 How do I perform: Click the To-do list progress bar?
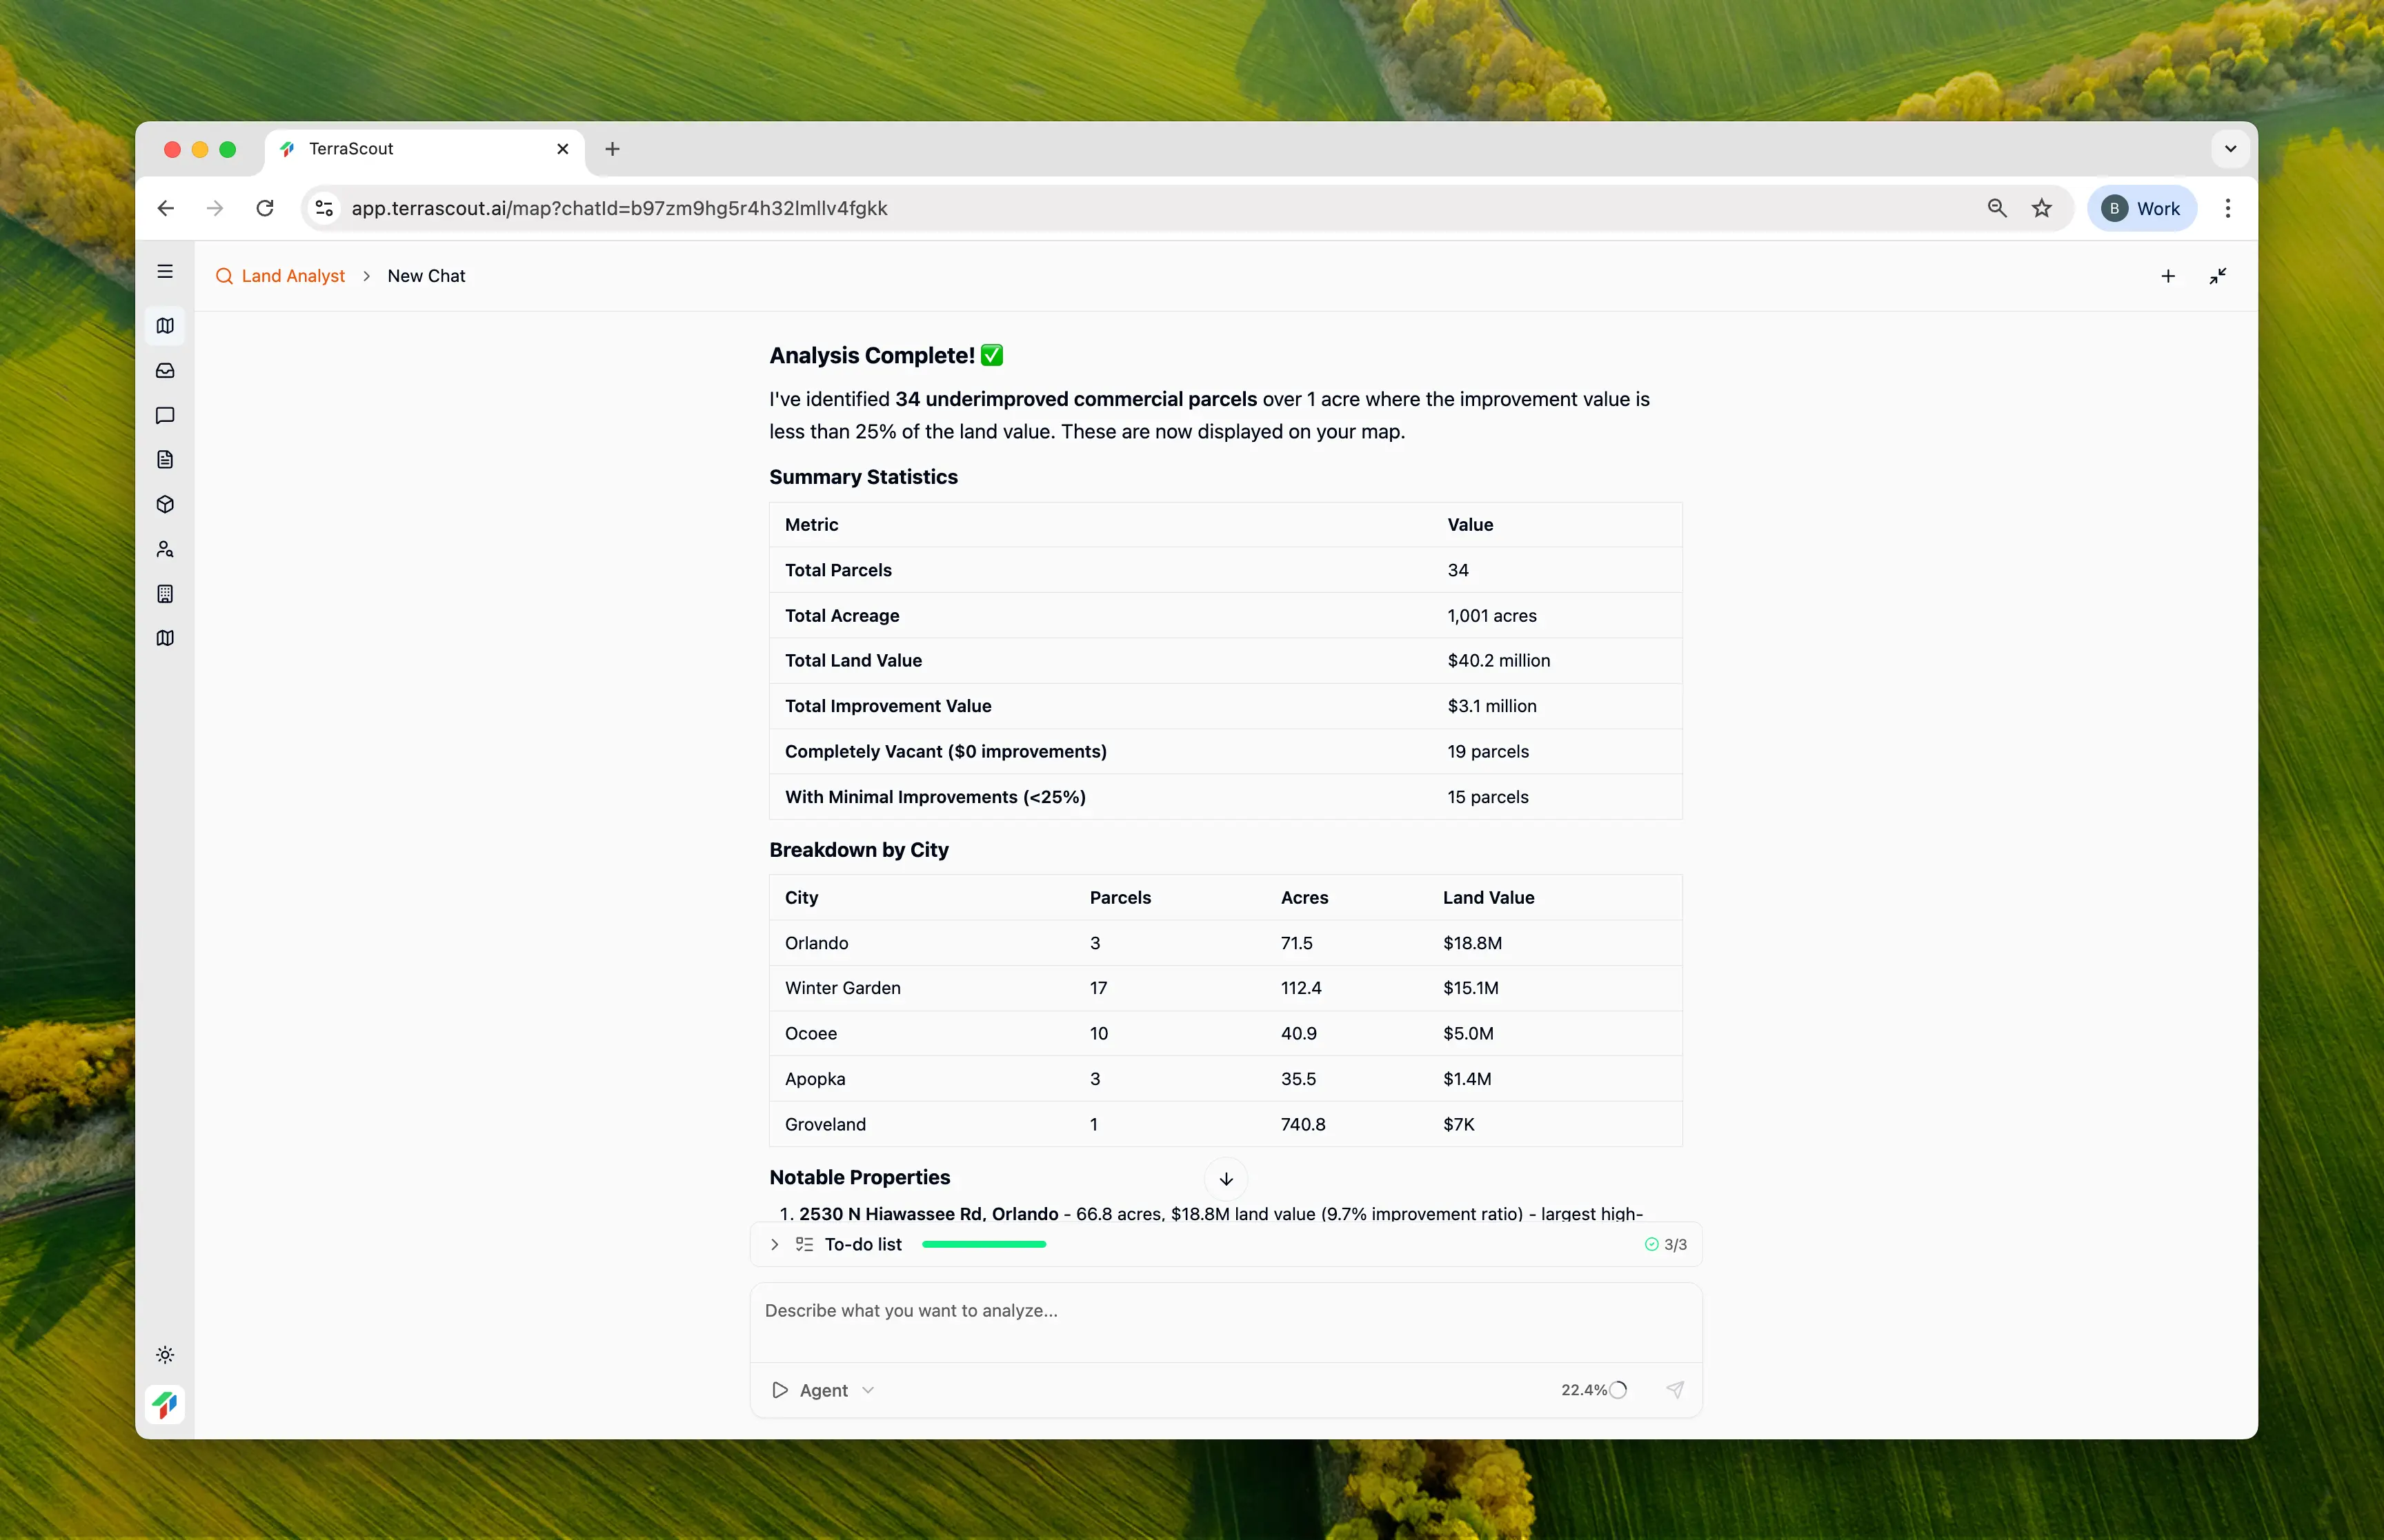pos(984,1244)
